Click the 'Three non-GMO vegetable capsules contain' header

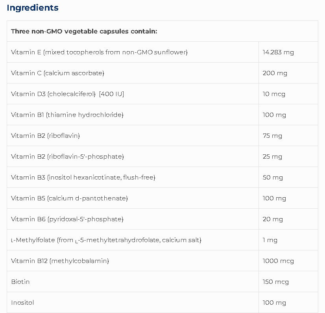[x=84, y=31]
